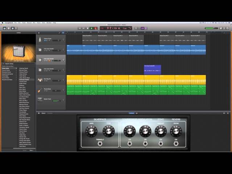Open the Cmaj key signature popup
The image size is (232, 174).
[125, 28]
